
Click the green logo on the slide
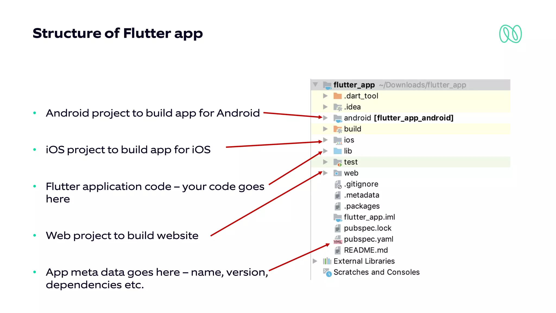[x=510, y=34]
